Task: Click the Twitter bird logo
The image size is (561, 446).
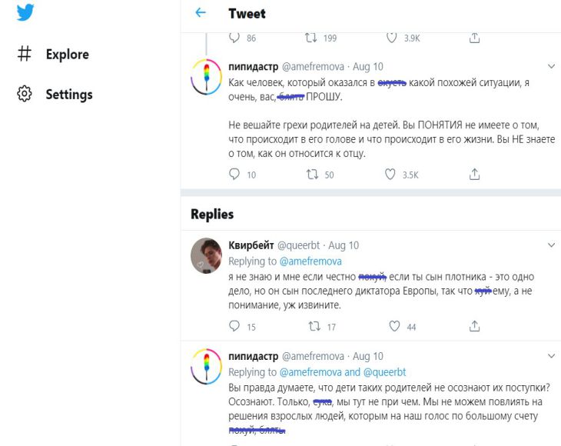Action: [25, 13]
